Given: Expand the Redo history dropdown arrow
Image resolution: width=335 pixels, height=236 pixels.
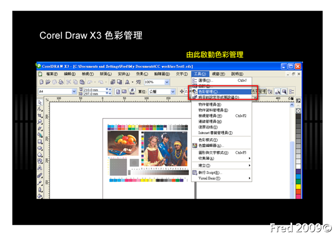Looking at the screenshot, I should pyautogui.click(x=106, y=82).
